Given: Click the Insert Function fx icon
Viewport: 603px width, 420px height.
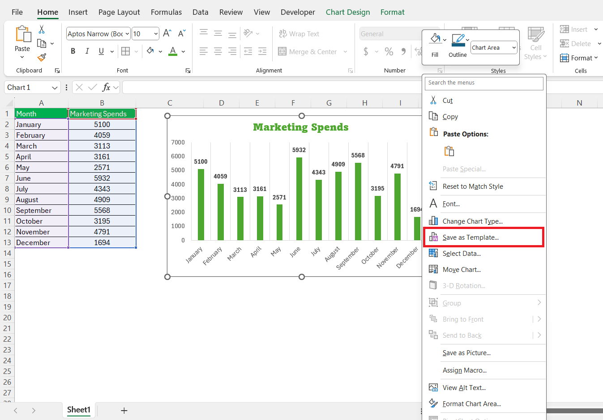Looking at the screenshot, I should (x=106, y=87).
